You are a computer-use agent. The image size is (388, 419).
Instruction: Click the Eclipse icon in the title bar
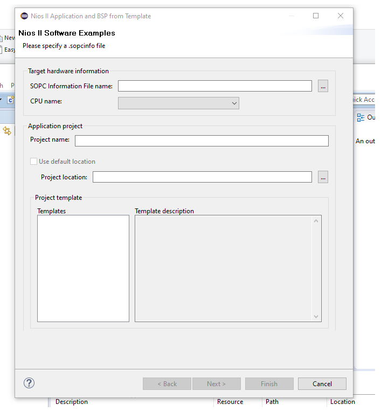(24, 16)
